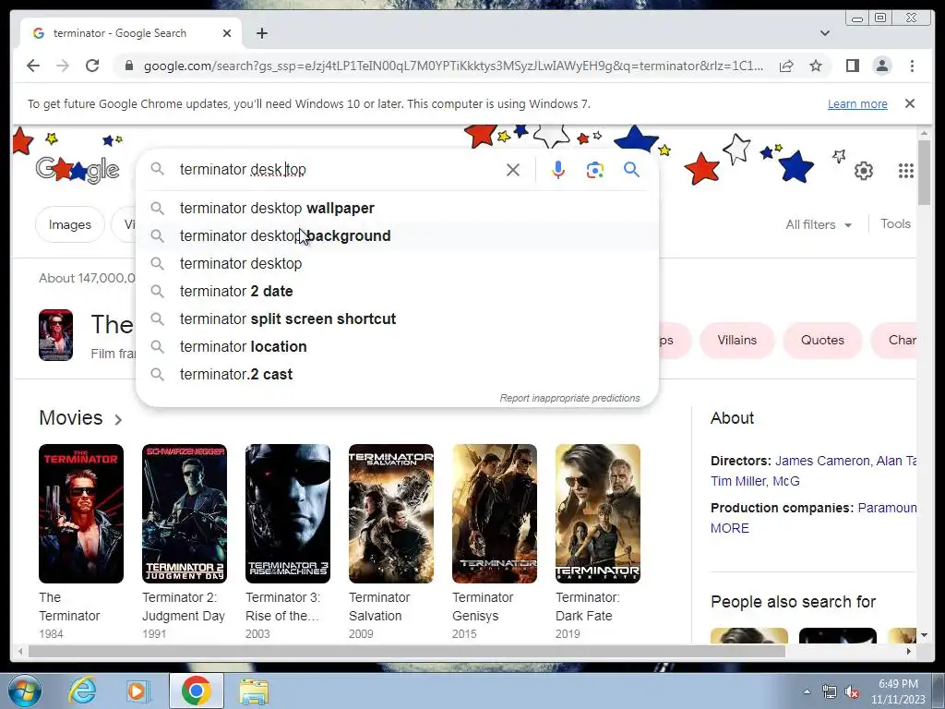The height and width of the screenshot is (709, 945).
Task: Open Google Lens image search icon
Action: click(595, 170)
